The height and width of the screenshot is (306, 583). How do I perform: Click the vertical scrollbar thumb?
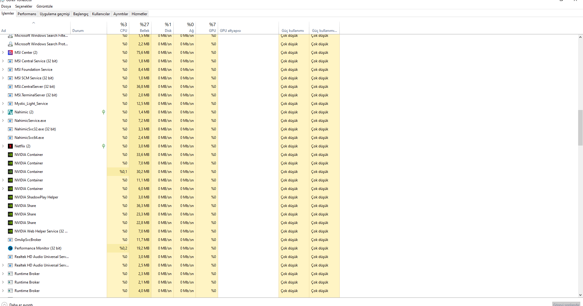(580, 128)
